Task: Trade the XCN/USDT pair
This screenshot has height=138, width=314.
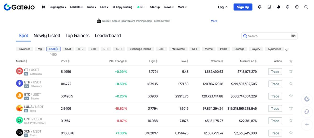Action: [x=275, y=133]
